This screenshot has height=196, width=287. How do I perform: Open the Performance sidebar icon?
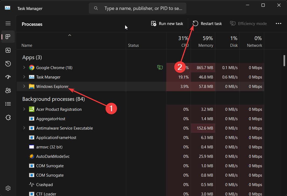click(8, 50)
